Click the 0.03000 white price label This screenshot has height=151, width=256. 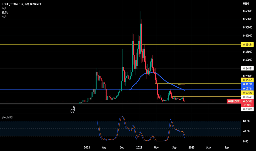[x=247, y=109]
